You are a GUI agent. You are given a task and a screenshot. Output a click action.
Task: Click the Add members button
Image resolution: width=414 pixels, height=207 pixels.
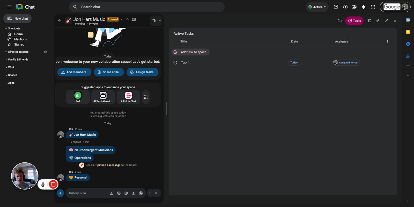pos(74,72)
